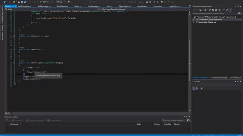243x136 pixels.
Task: Click the Open File folder icon
Action: [19, 2]
